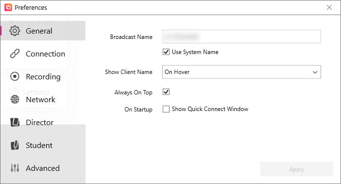The image size is (341, 184).
Task: Open the Student section
Action: coord(43,145)
